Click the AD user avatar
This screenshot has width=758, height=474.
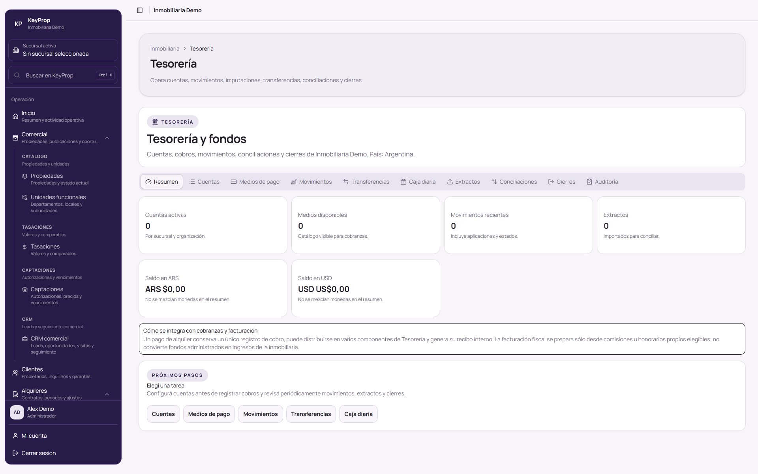17,412
